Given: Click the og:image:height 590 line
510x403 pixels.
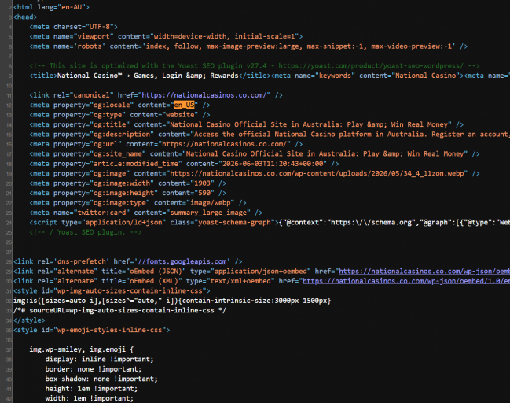Looking at the screenshot, I should pos(128,193).
